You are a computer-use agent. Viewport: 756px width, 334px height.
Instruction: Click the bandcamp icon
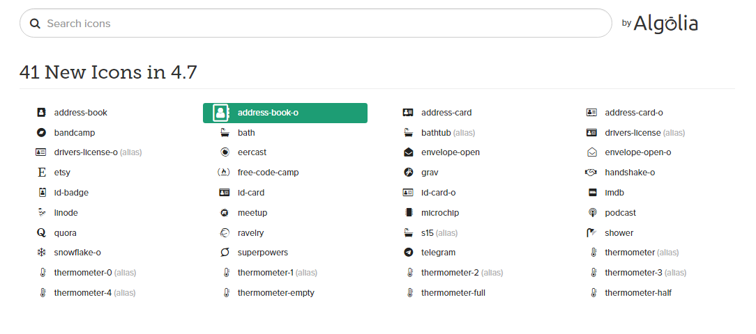[x=41, y=132]
